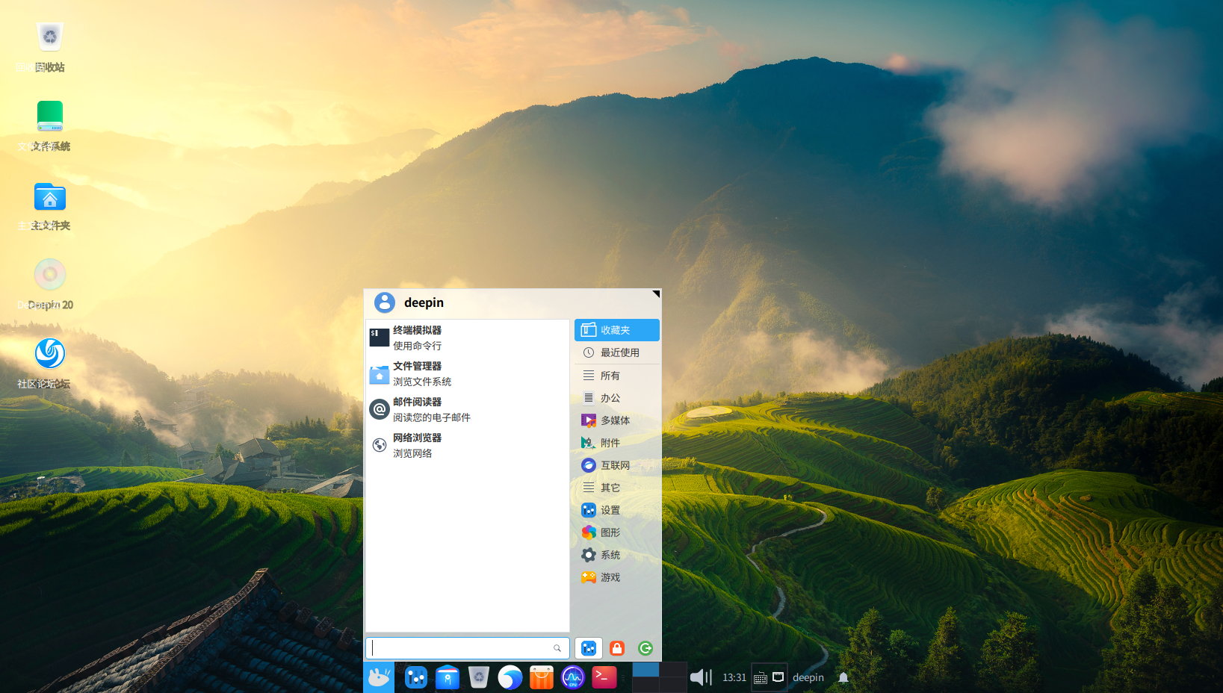
Task: Open the notification bell in panel
Action: click(843, 677)
